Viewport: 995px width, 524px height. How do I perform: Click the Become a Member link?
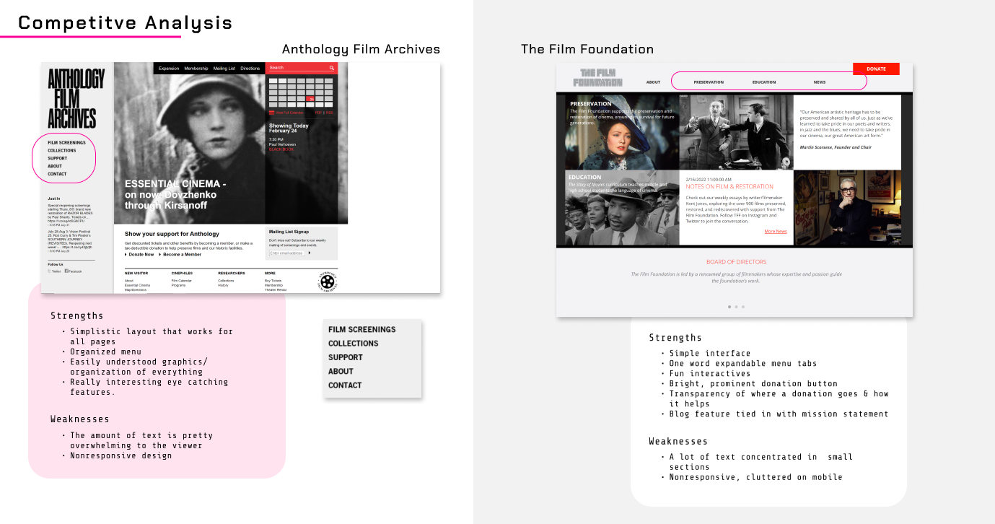(x=180, y=254)
